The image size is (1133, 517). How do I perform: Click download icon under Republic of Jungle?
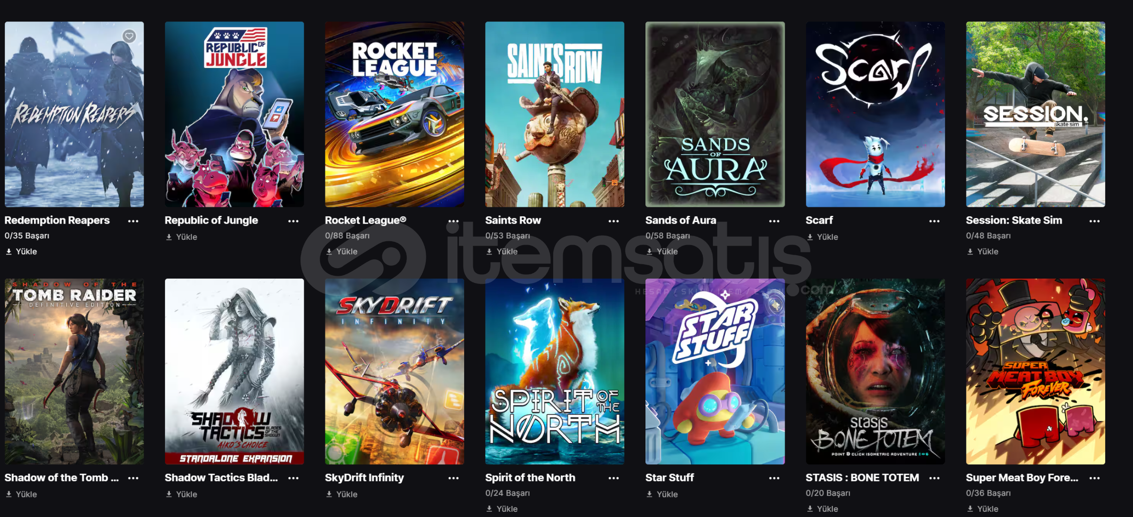click(169, 237)
